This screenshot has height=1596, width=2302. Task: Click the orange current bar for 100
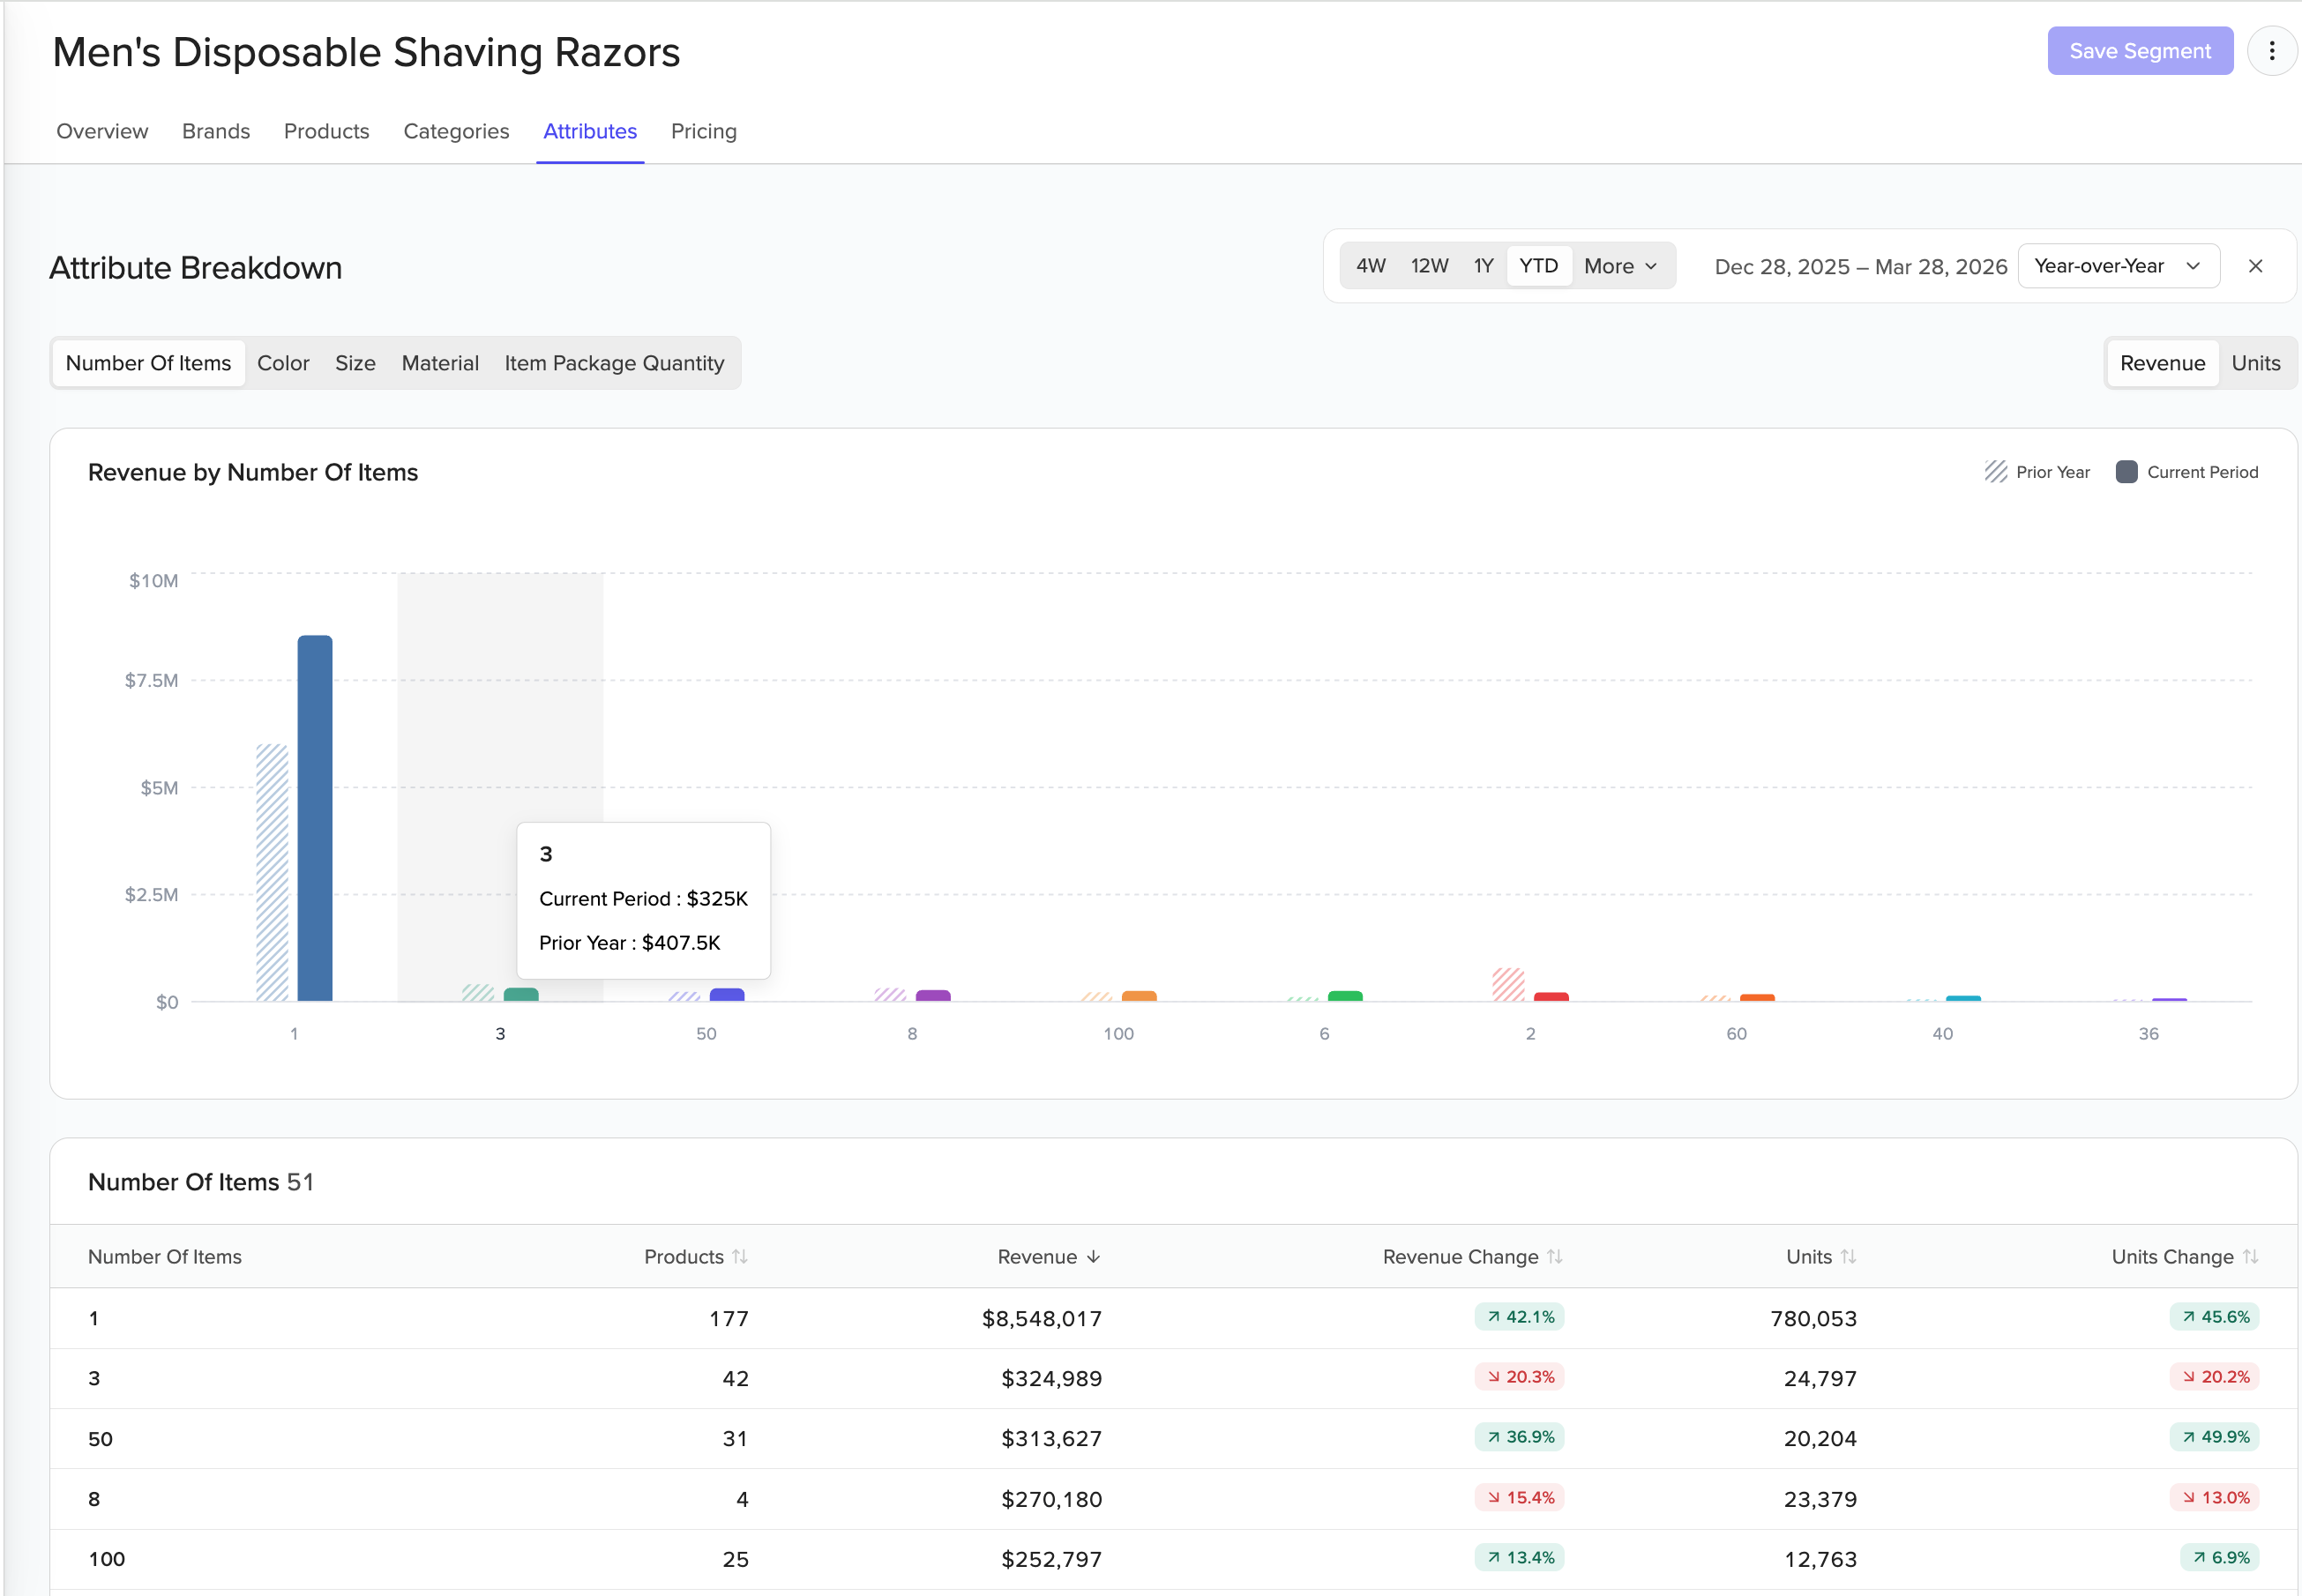[1139, 996]
